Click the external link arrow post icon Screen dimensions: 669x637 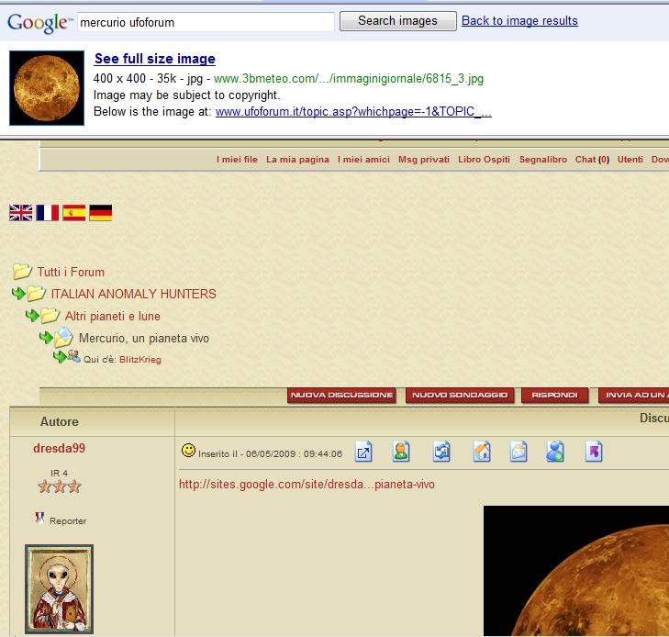click(x=363, y=452)
